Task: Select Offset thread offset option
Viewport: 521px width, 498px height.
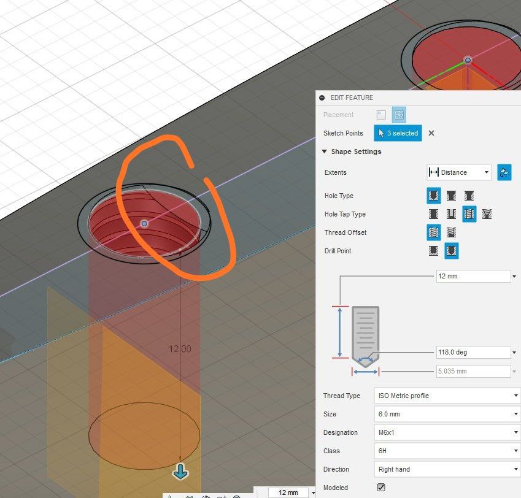Action: (451, 232)
